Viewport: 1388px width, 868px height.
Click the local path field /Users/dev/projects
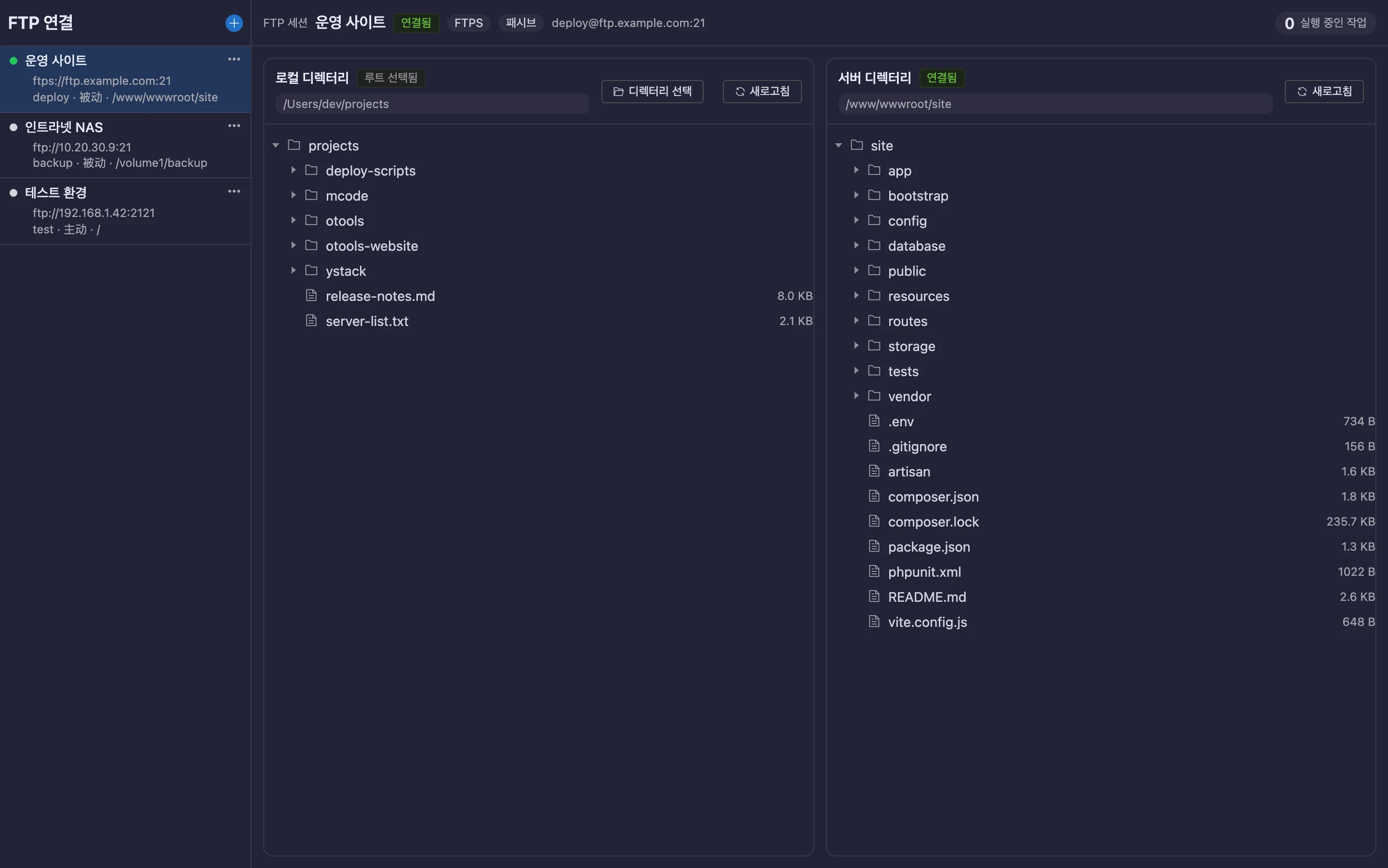tap(432, 104)
